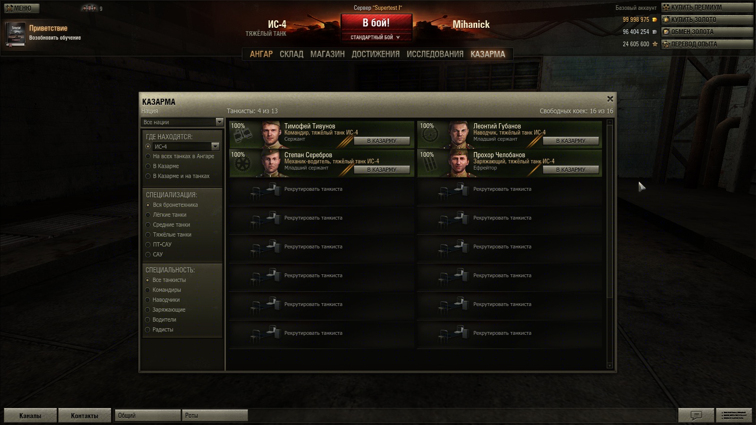Viewport: 756px width, 425px height.
Task: Click the tank counter icon near МЕНЮ
Action: click(x=89, y=8)
